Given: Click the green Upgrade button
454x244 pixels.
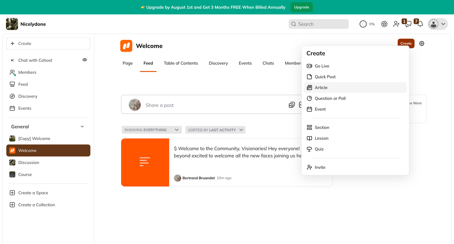Looking at the screenshot, I should [301, 7].
